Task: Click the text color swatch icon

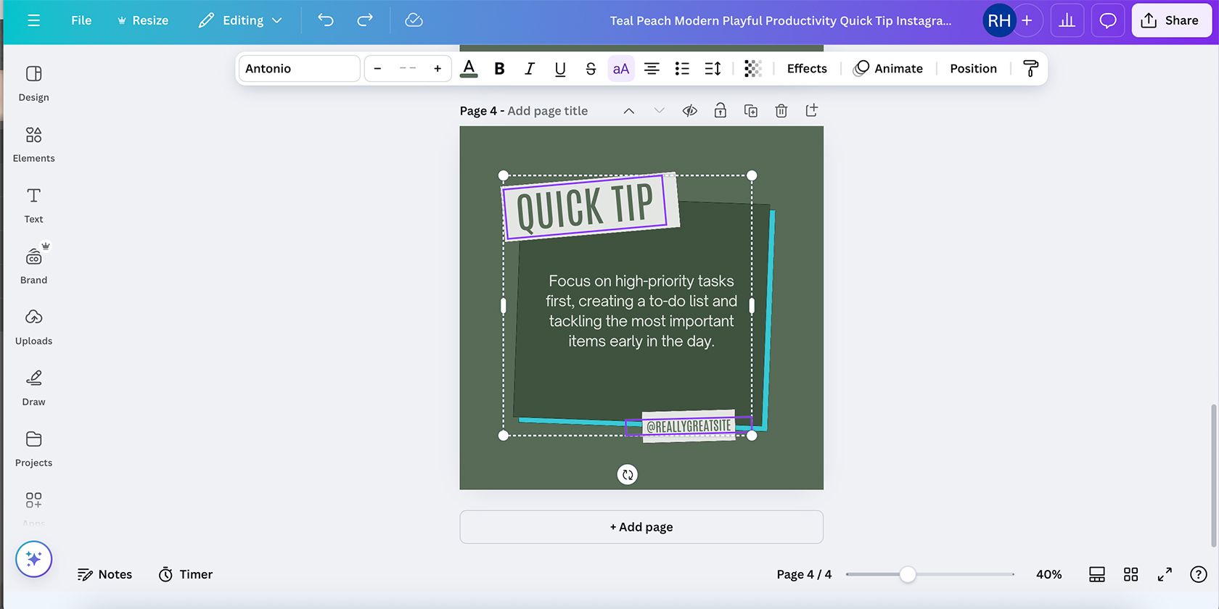Action: (x=469, y=68)
